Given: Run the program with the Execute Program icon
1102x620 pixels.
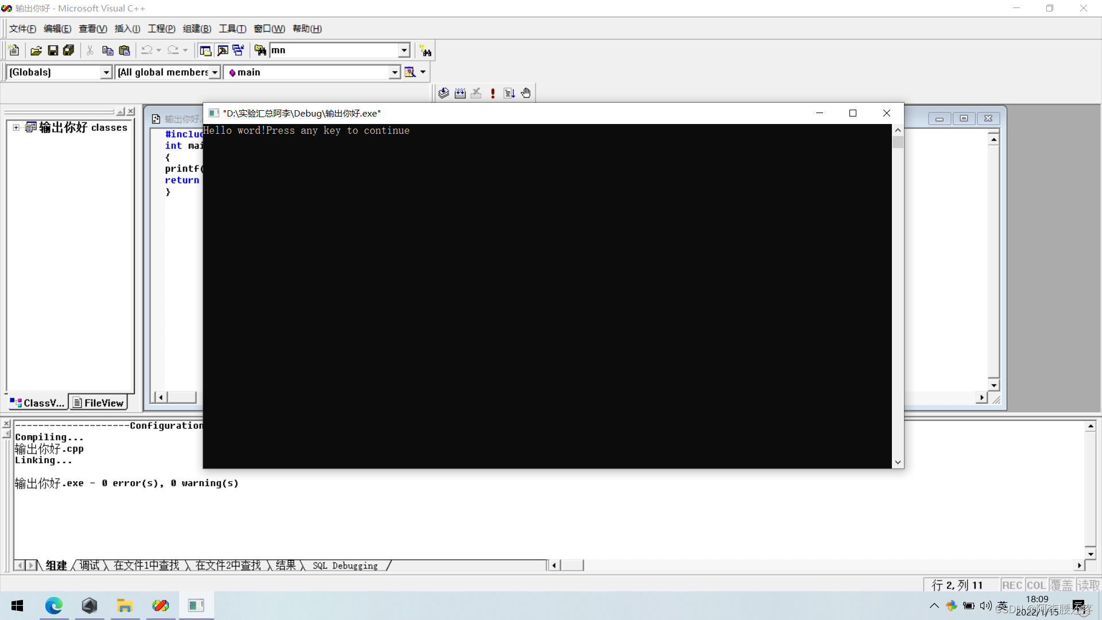Looking at the screenshot, I should [x=493, y=92].
